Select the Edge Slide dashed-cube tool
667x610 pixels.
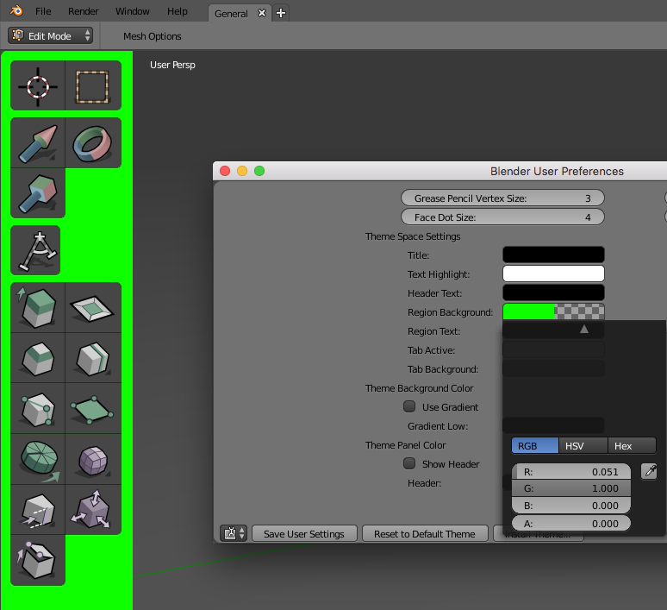click(38, 509)
